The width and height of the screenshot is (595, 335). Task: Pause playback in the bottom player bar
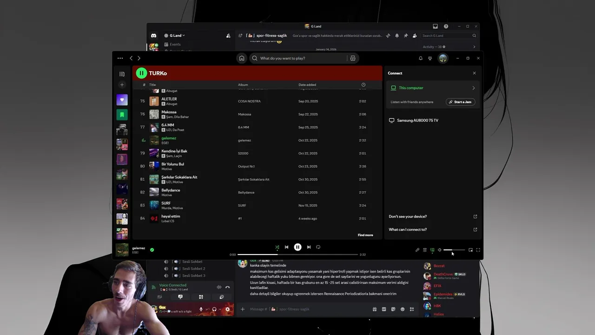(x=297, y=247)
